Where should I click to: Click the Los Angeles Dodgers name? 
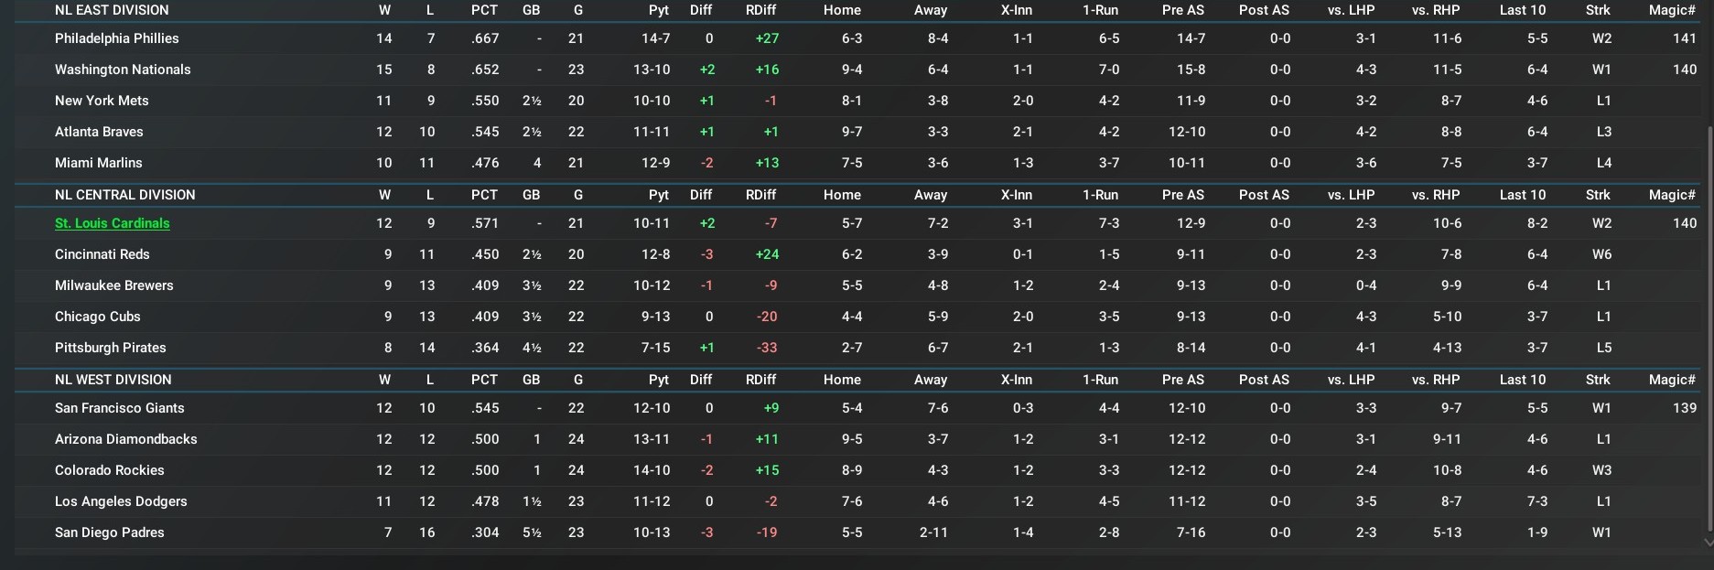[x=121, y=501]
